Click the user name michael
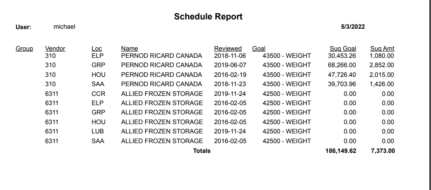This screenshot has height=190, width=431. tap(64, 27)
